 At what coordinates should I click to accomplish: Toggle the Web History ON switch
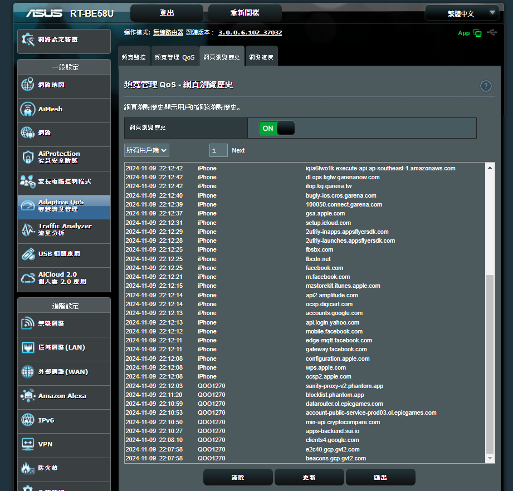[x=276, y=128]
